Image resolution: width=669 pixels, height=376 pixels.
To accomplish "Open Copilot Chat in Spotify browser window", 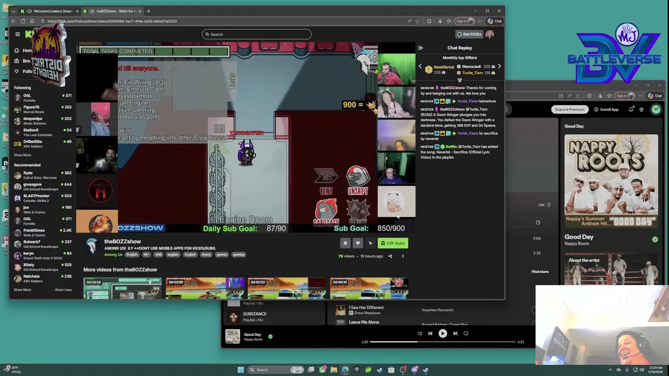I will coord(654,96).
